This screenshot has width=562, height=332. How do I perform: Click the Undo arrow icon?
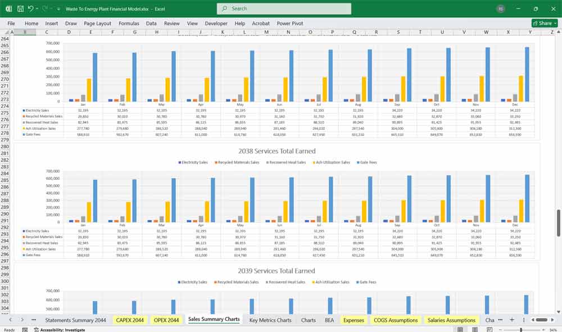pos(30,9)
